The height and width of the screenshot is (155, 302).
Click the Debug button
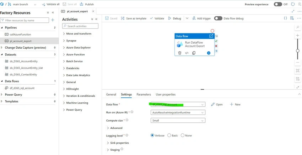175,18
